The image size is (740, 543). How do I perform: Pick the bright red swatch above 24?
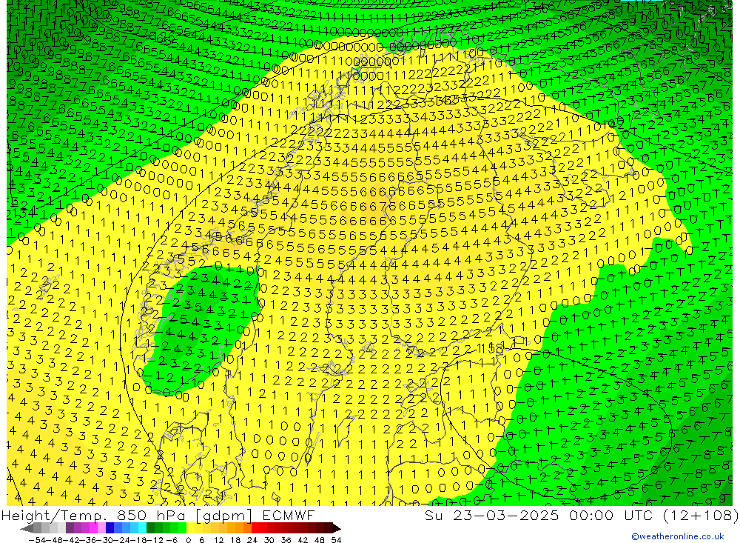[255, 528]
